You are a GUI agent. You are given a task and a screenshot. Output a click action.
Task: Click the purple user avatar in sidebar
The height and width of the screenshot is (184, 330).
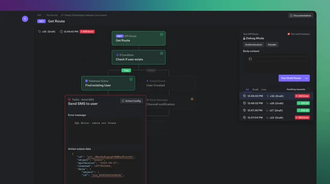(x=25, y=19)
